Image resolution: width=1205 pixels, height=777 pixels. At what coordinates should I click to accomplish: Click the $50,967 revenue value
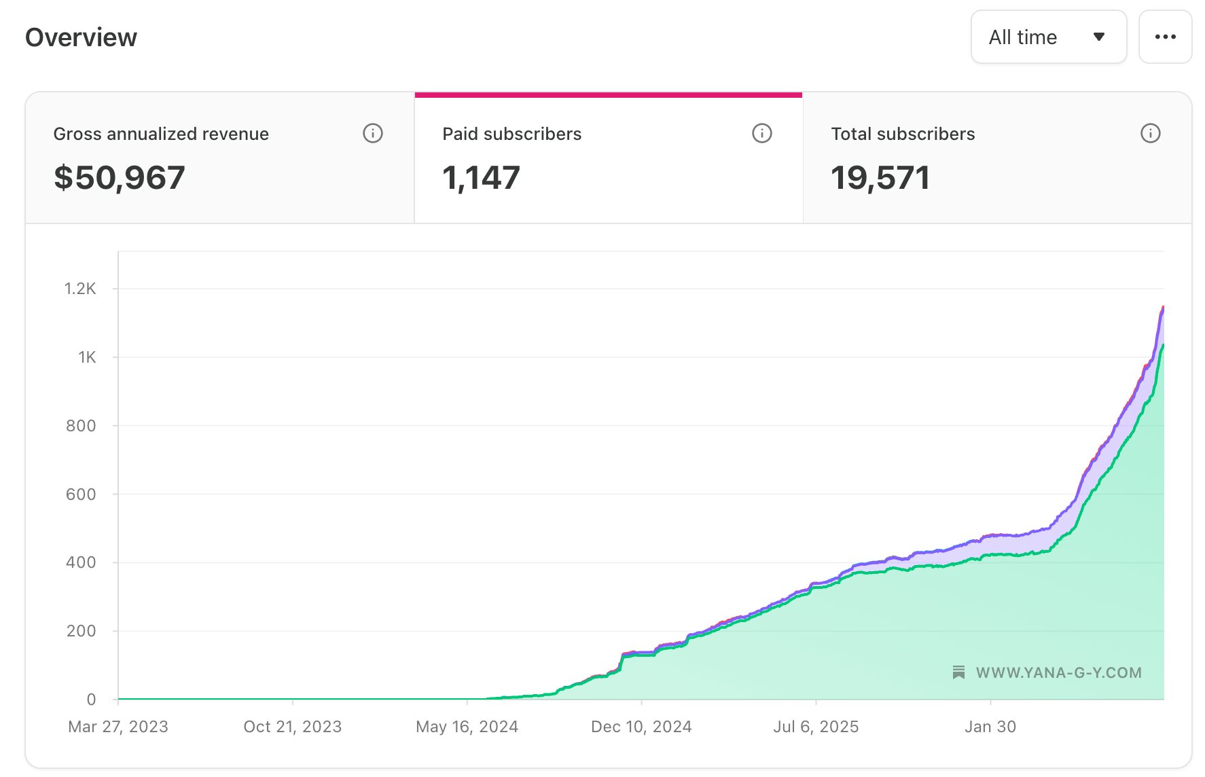point(120,178)
